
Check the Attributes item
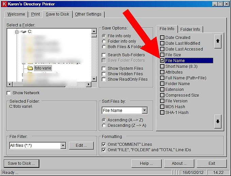coord(162,72)
